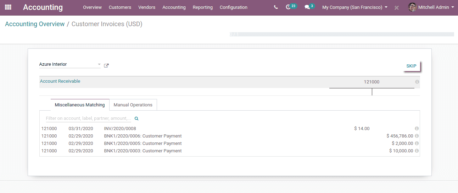Open My Company (San Francisco) switcher
The image size is (458, 193).
[x=354, y=7]
